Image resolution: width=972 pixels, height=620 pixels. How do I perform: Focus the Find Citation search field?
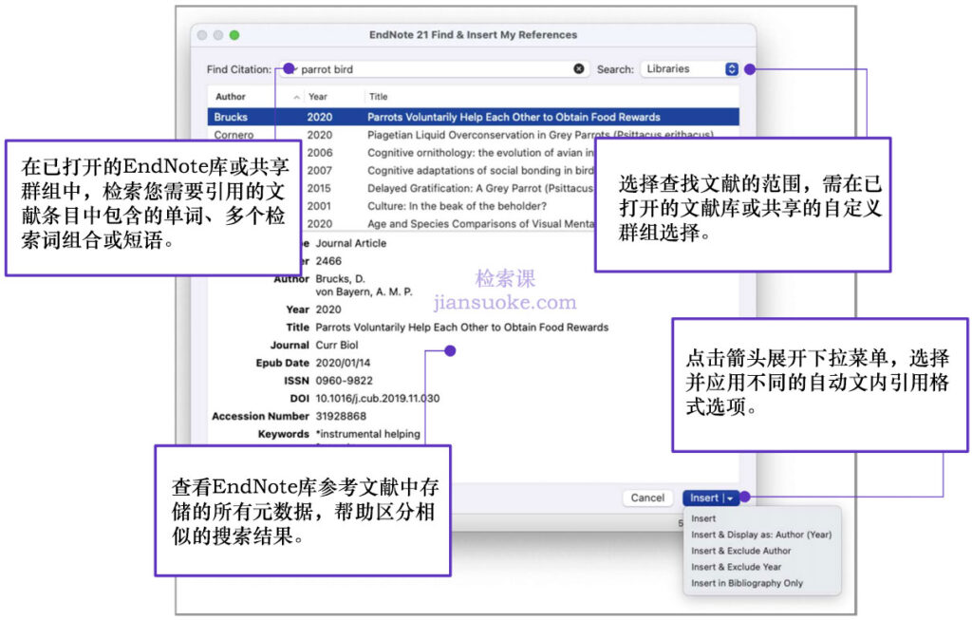click(x=434, y=69)
